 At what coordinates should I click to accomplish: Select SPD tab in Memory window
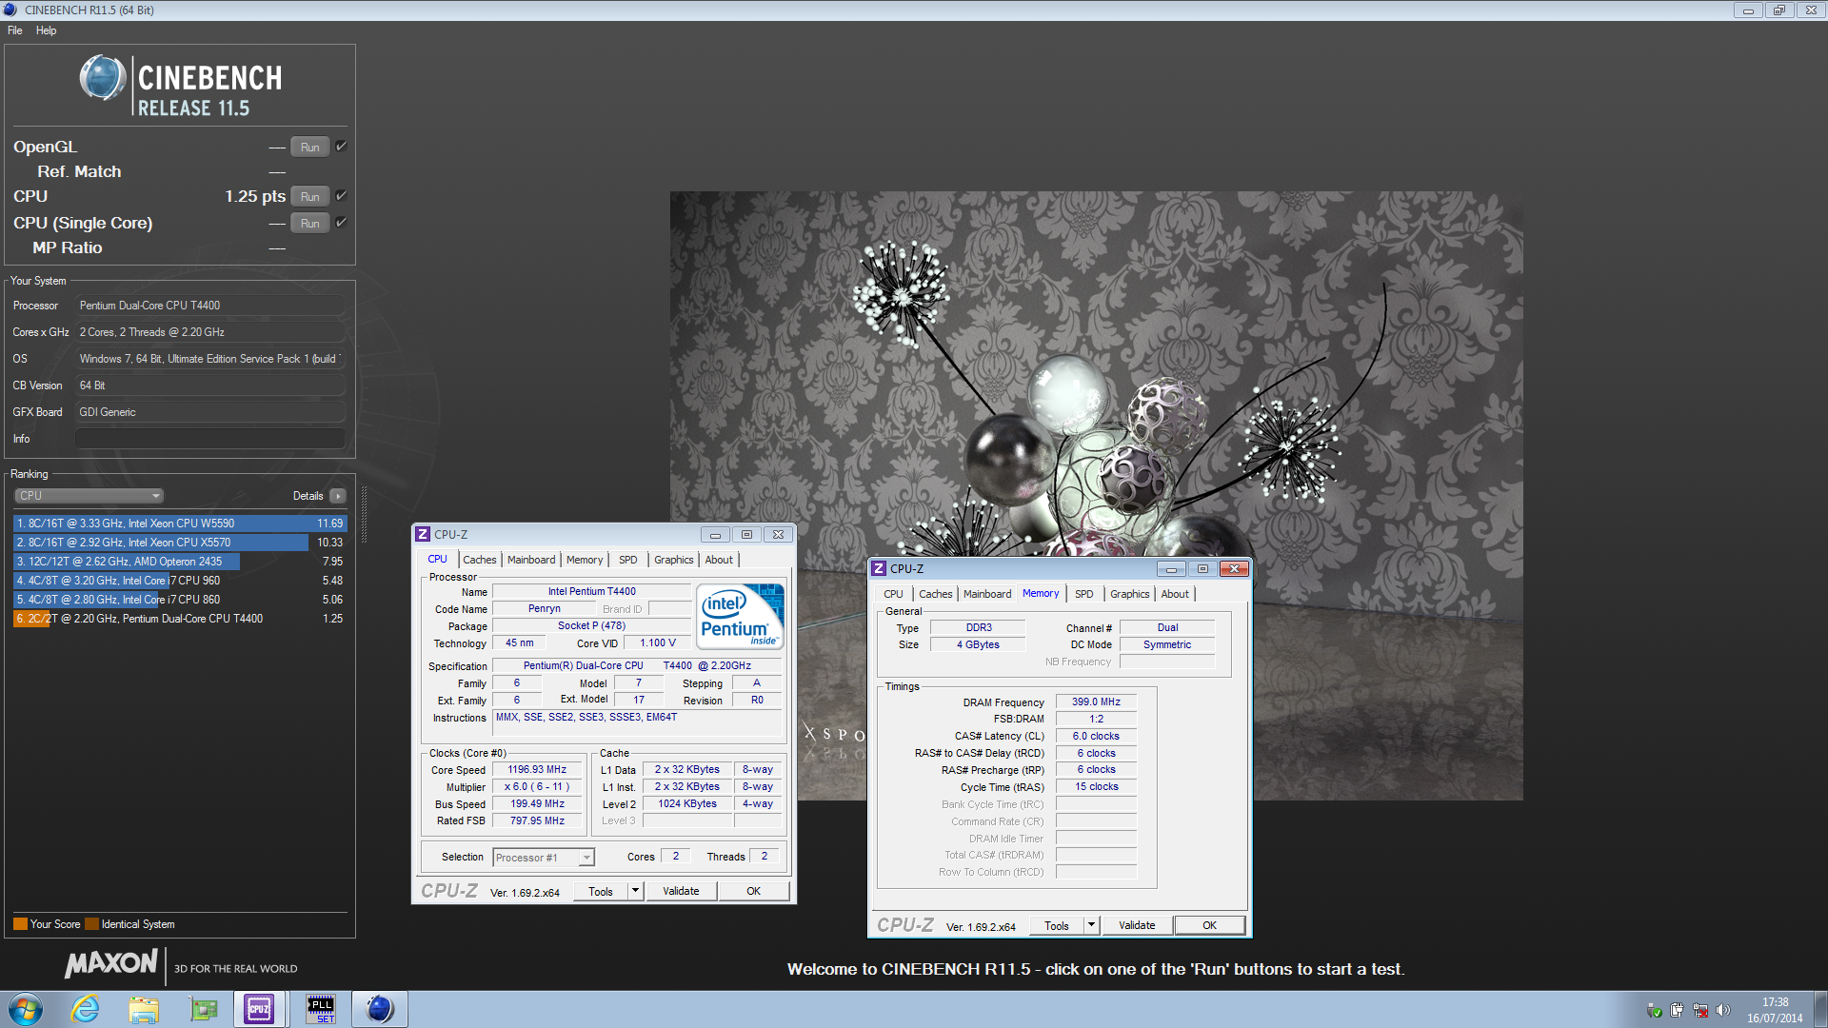(x=1084, y=594)
